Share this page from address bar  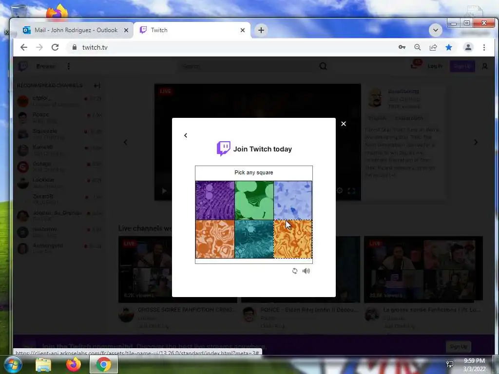(433, 47)
